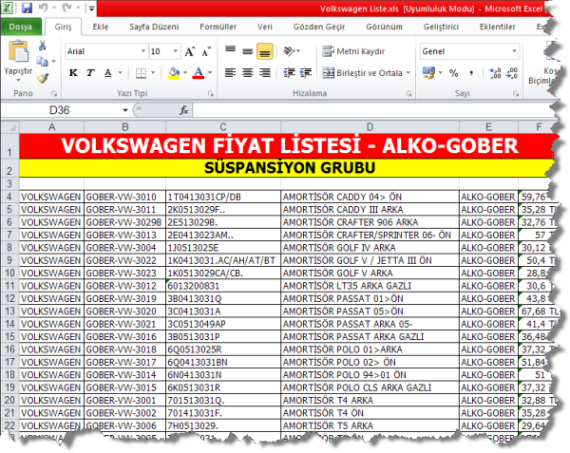Open the Hizalama dialog launcher
The height and width of the screenshot is (453, 570).
pyautogui.click(x=408, y=94)
